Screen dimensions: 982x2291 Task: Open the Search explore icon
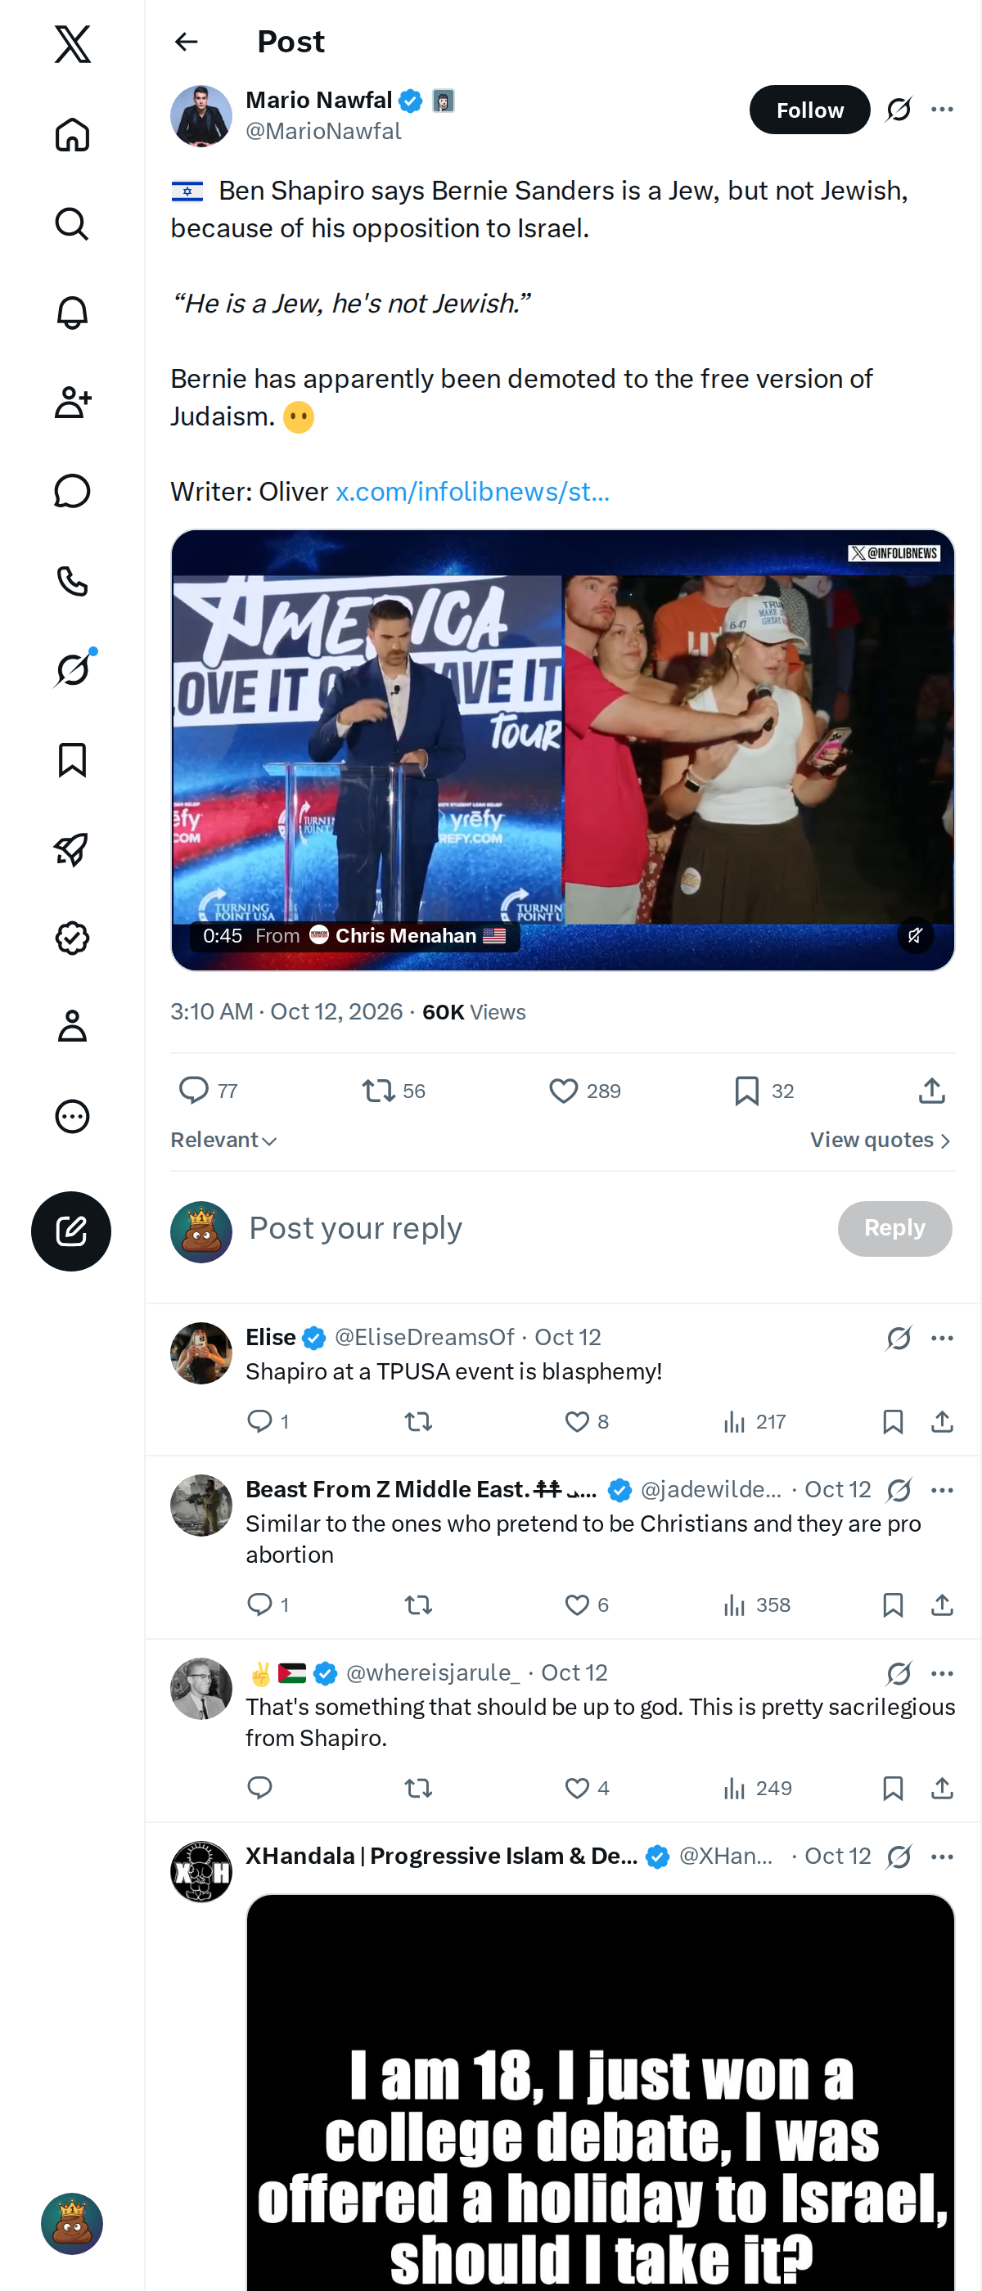72,223
